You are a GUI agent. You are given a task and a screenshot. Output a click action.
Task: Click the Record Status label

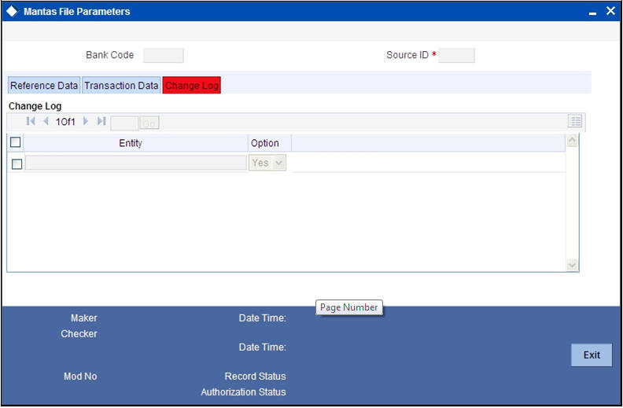(x=255, y=377)
